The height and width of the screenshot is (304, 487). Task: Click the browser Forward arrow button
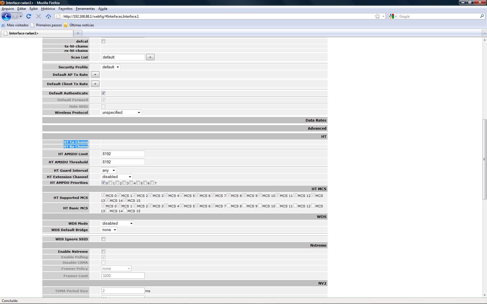[x=15, y=16]
